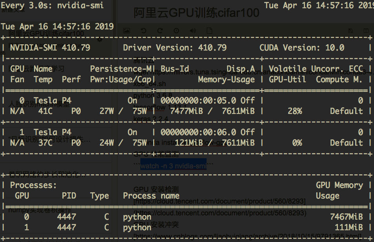Click the timestamp below the watch header

click(57, 27)
